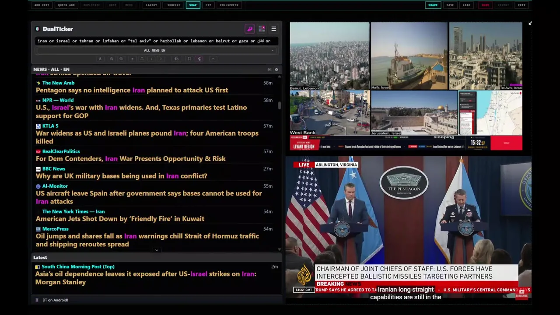Click 'RealClearPolitics' source name
This screenshot has width=560, height=315.
61,151
